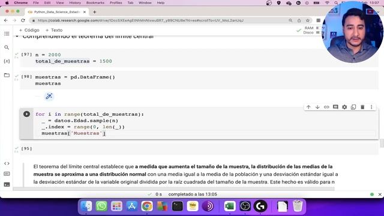Click the Wi-Fi status icon

pyautogui.click(x=327, y=2)
